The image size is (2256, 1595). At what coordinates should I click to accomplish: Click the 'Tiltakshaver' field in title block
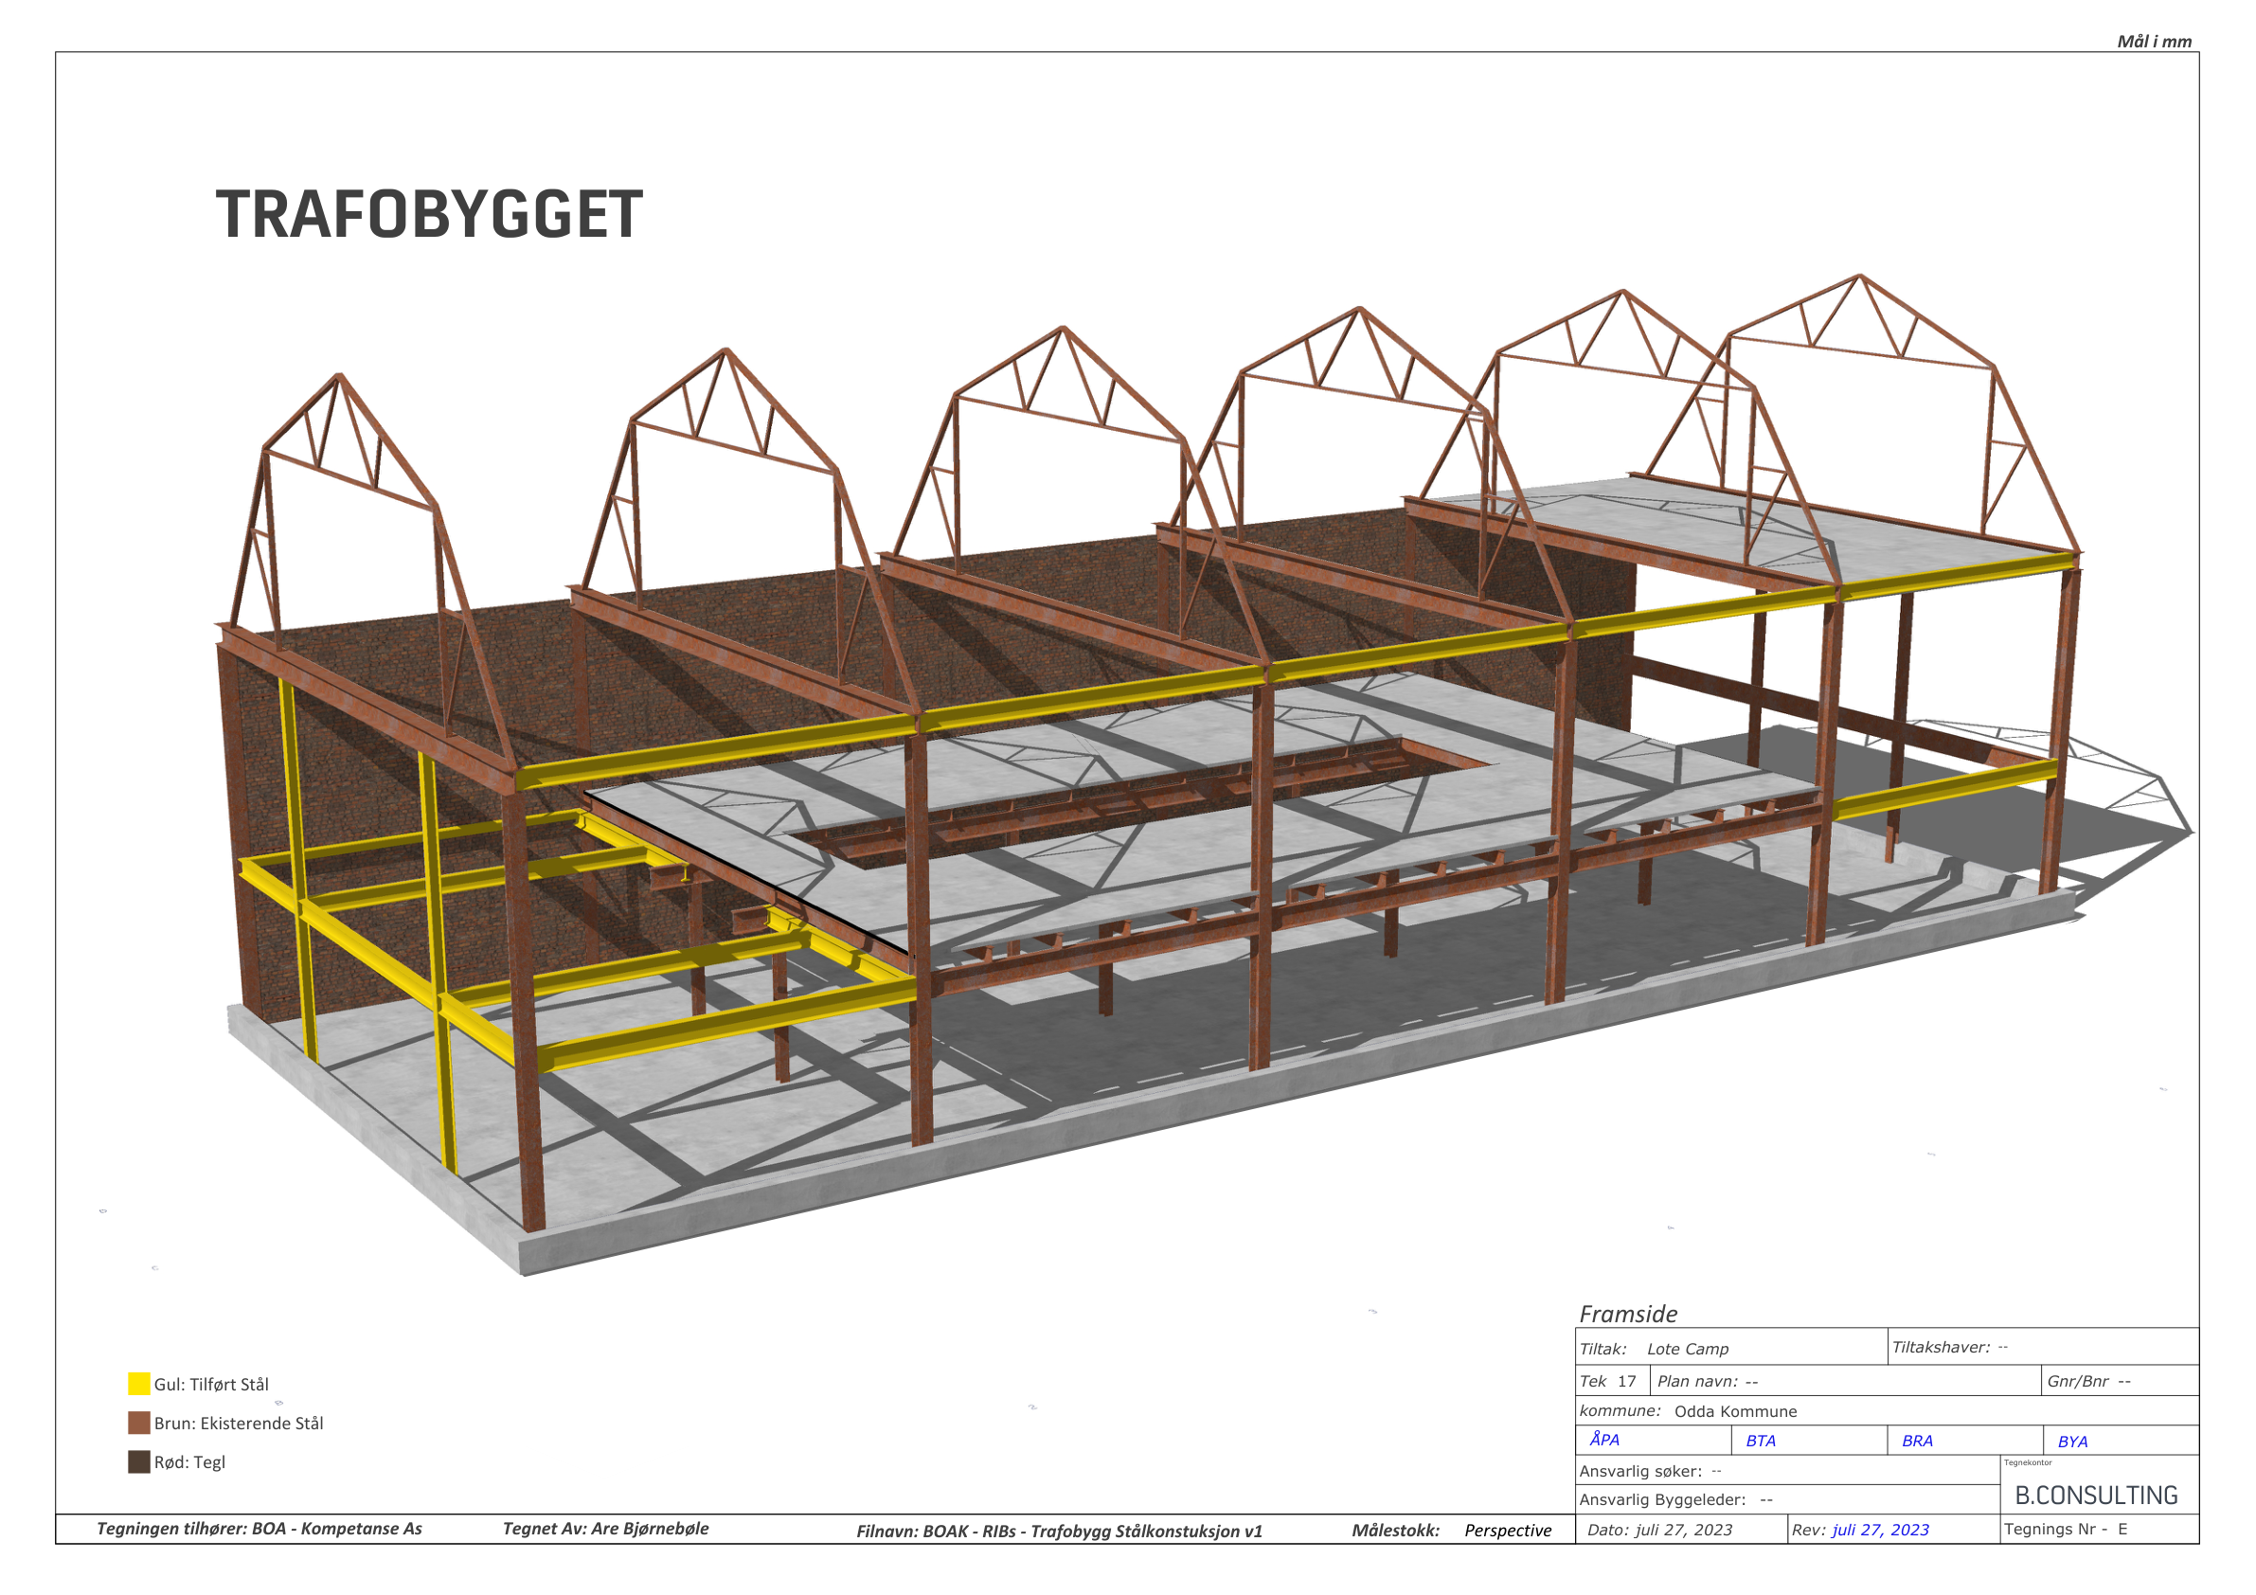point(1949,1348)
